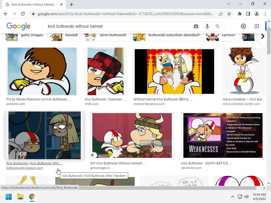Open tab search dropdown chevron
This screenshot has height=203, width=271.
[228, 4]
